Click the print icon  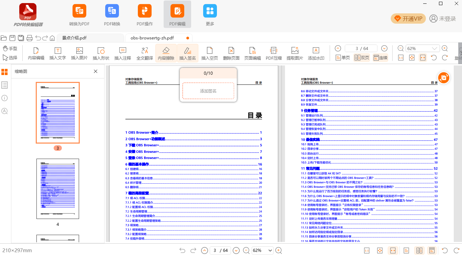click(30, 38)
